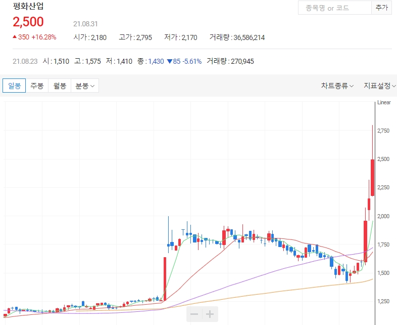Click the hovered 거래량 270,945 value
The image size is (397, 325).
pos(230,61)
